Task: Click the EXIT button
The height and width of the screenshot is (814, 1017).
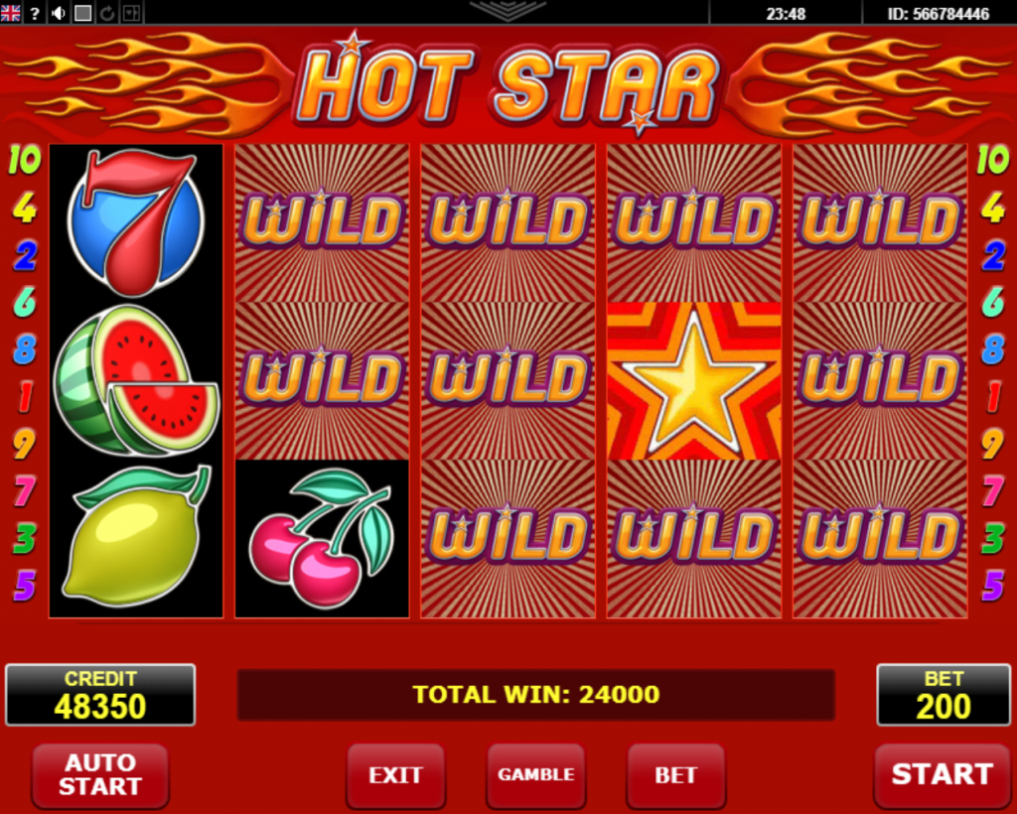Action: pos(395,775)
